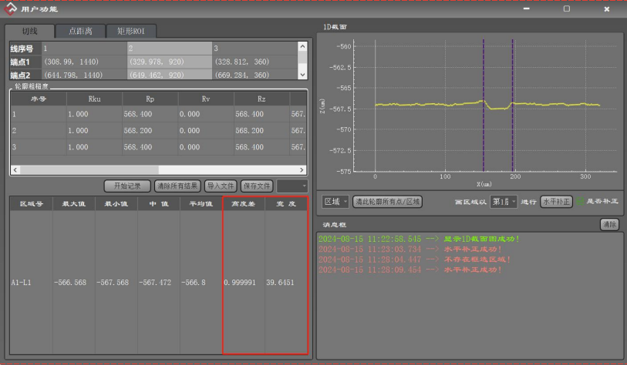Image resolution: width=627 pixels, height=365 pixels.
Task: Close the 用户功能 window
Action: coord(606,9)
